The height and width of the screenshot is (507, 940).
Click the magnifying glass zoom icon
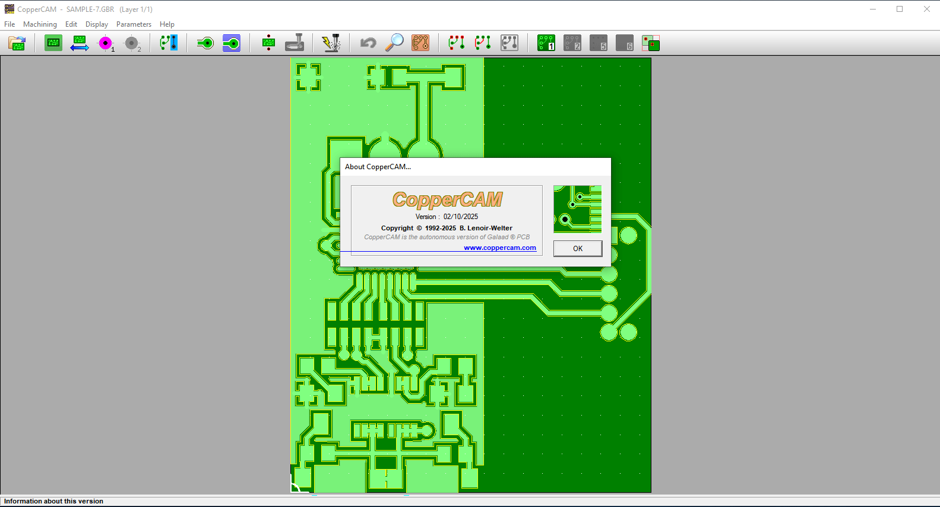(394, 43)
